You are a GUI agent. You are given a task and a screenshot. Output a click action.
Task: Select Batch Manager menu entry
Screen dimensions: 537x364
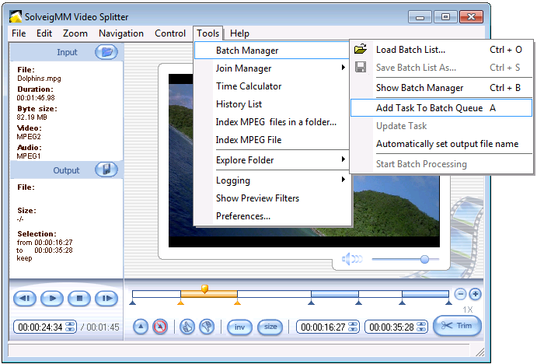tap(271, 51)
